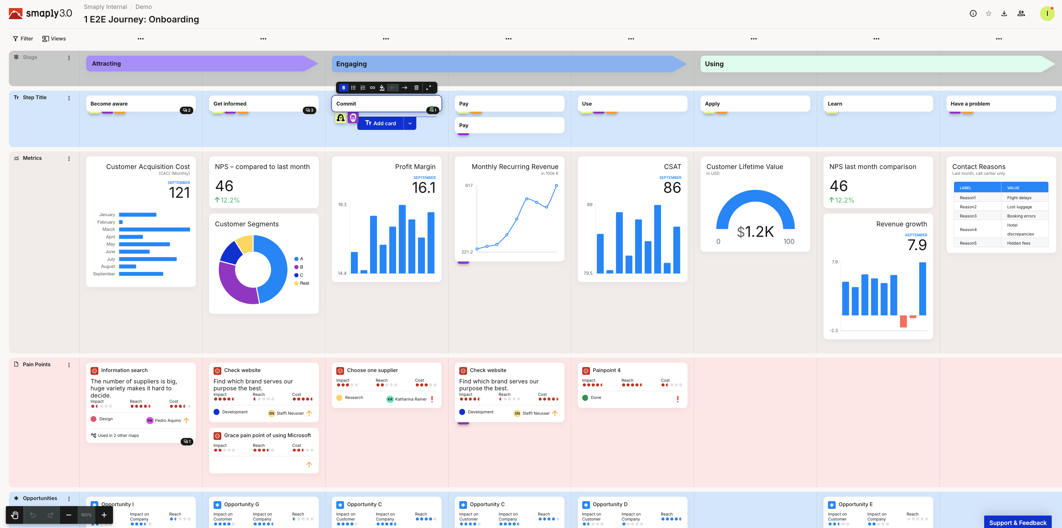Open the Filter panel
This screenshot has width=1062, height=528.
click(23, 38)
